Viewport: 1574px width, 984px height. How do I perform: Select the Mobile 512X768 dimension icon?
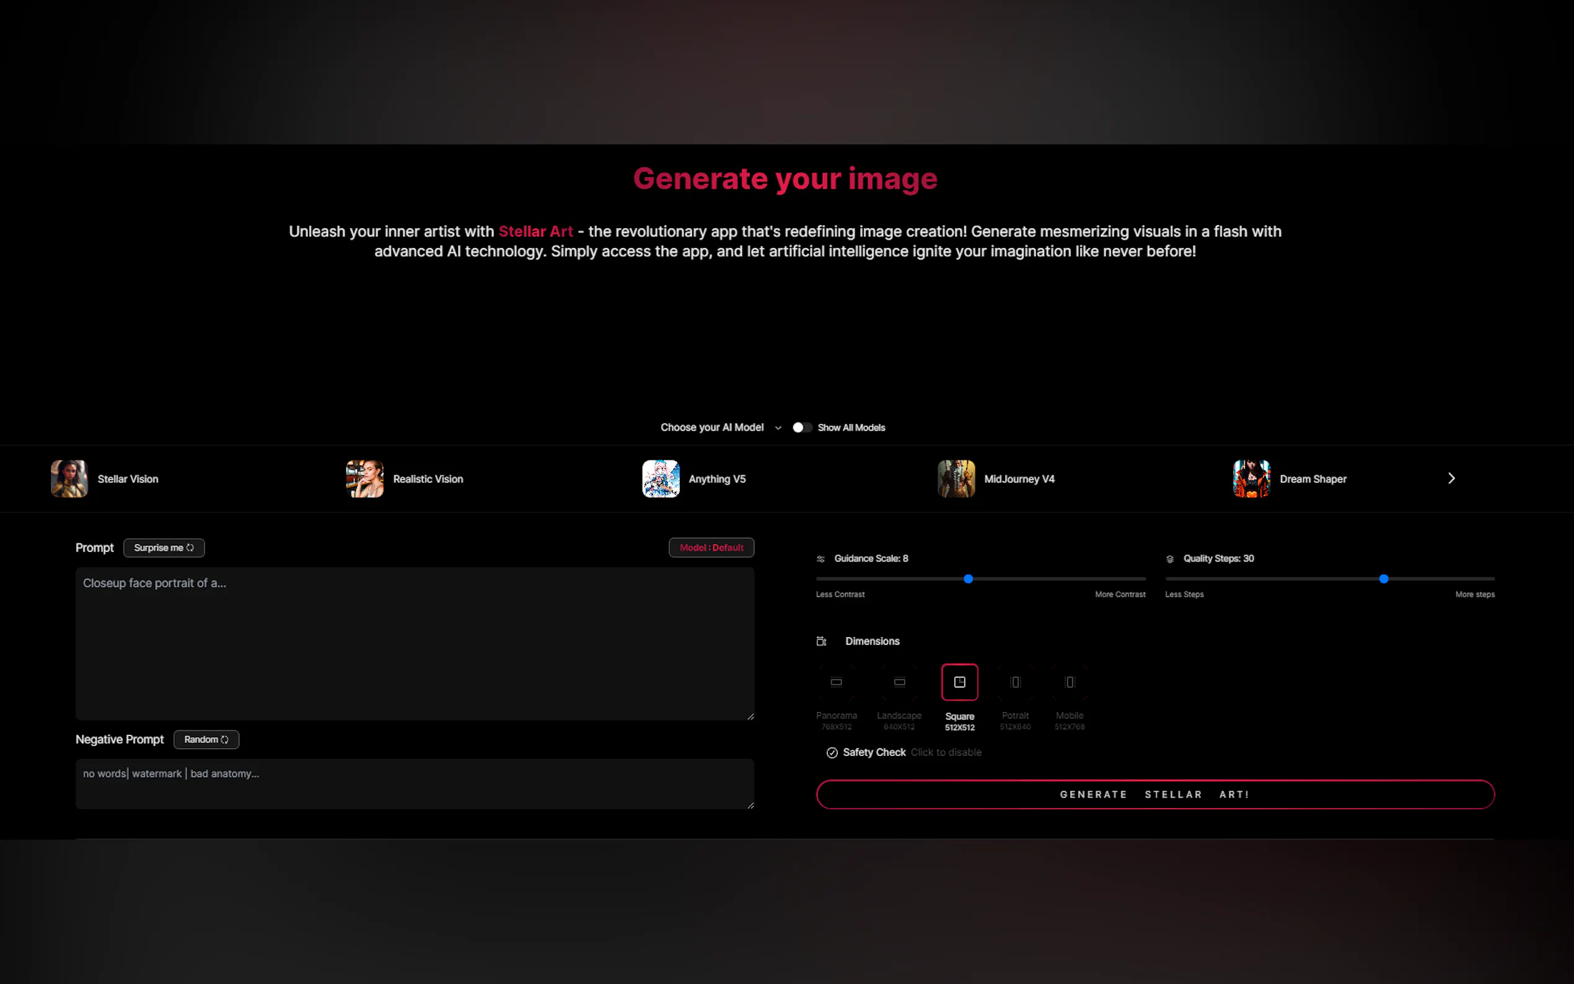tap(1069, 682)
